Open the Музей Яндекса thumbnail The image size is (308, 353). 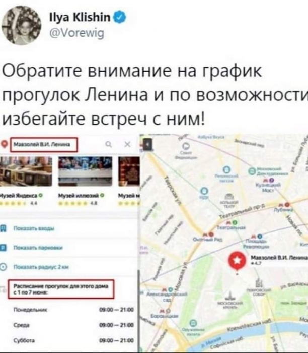coord(26,171)
